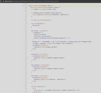This screenshot has height=93, width=101.
Task: Click line number beside 'function abortXhr()'
Action: 26,24
